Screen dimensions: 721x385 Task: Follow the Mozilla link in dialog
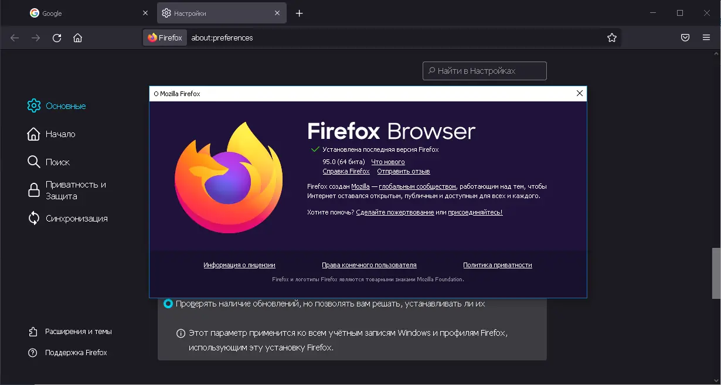(x=360, y=187)
